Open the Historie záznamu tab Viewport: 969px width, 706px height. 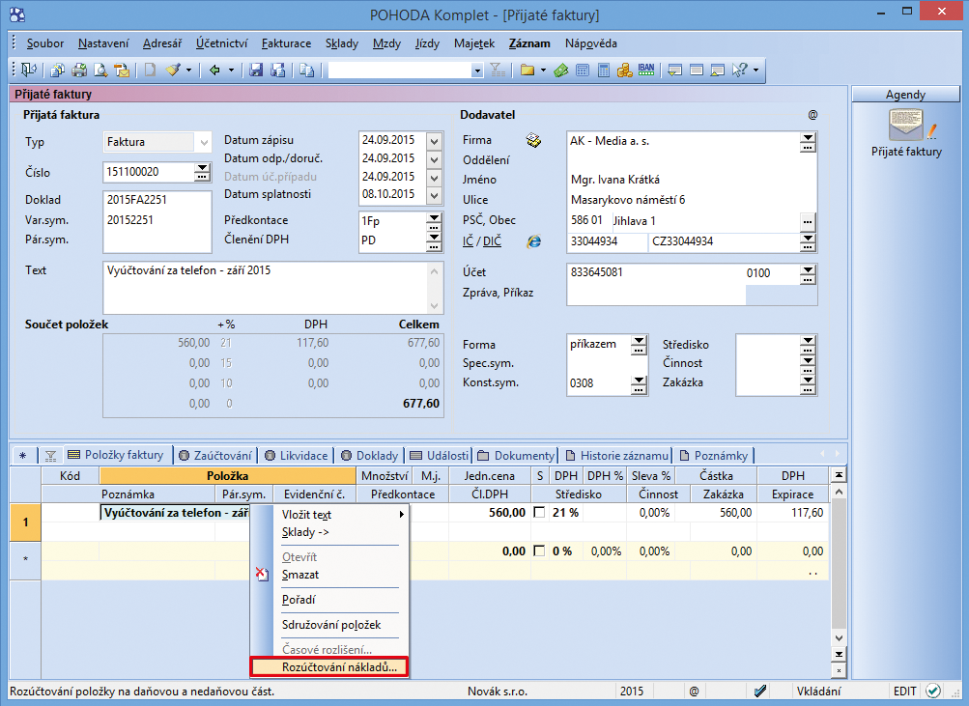[616, 456]
